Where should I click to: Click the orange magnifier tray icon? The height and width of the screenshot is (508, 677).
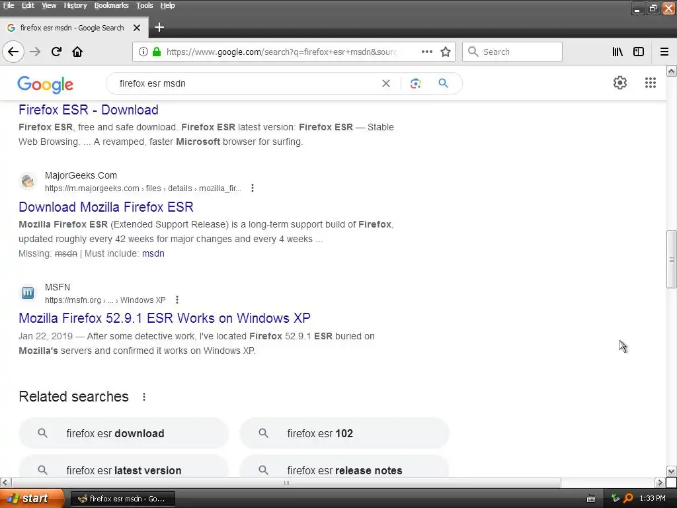(628, 499)
